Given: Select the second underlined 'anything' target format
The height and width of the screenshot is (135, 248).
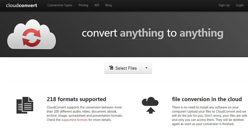Looking at the screenshot, I should coord(201,33).
